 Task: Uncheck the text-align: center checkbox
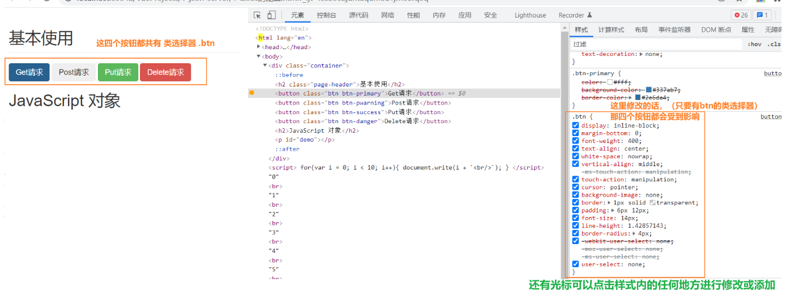point(576,149)
